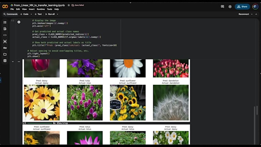Click the notebook title From_Linear_NN_to_transfer_learning.ipynb
The image size is (261, 147).
coord(39,5)
